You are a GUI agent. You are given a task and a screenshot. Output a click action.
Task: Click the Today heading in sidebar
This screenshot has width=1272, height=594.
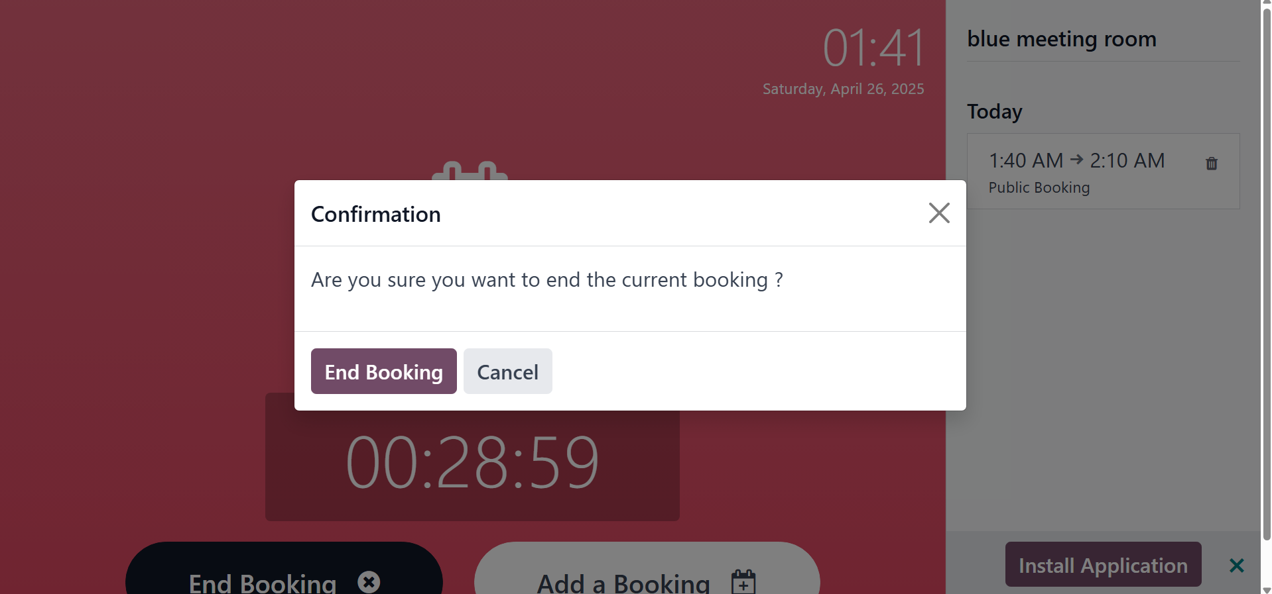(994, 111)
